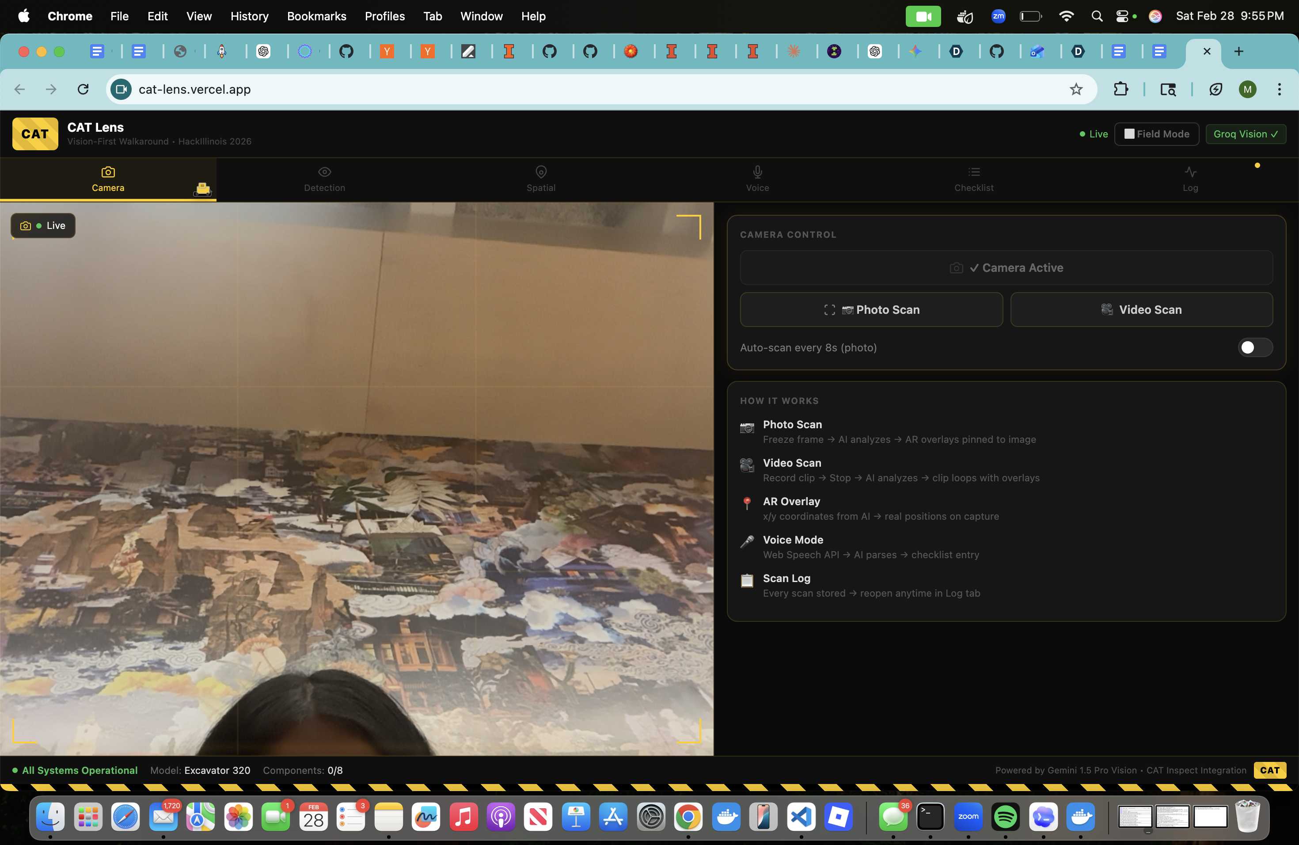1299x845 pixels.
Task: Open the Log tab
Action: tap(1190, 179)
